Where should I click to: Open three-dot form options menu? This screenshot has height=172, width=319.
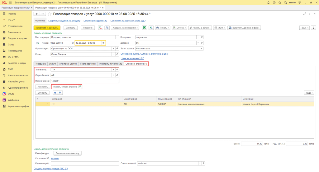[310, 14]
